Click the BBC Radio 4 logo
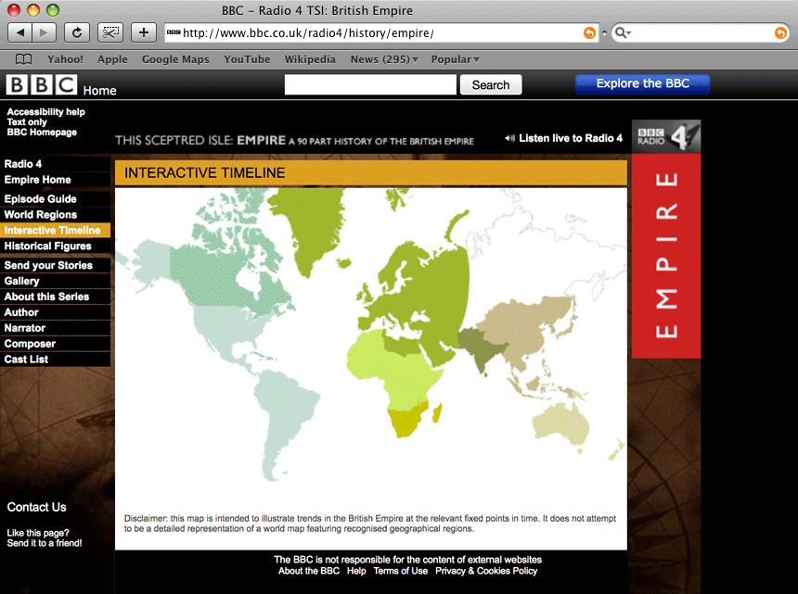Image resolution: width=798 pixels, height=594 pixels. click(x=665, y=137)
